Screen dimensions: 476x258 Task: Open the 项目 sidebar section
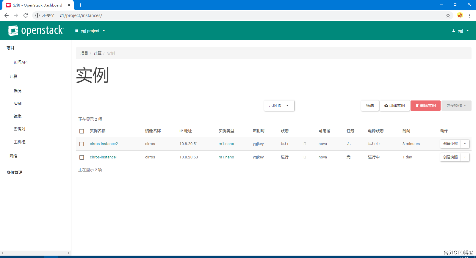click(x=10, y=48)
